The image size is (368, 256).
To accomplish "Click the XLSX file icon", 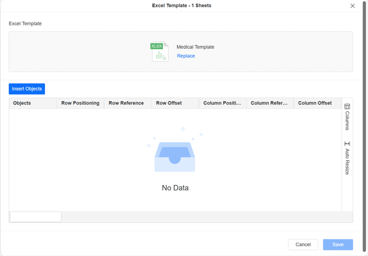I will click(x=159, y=51).
